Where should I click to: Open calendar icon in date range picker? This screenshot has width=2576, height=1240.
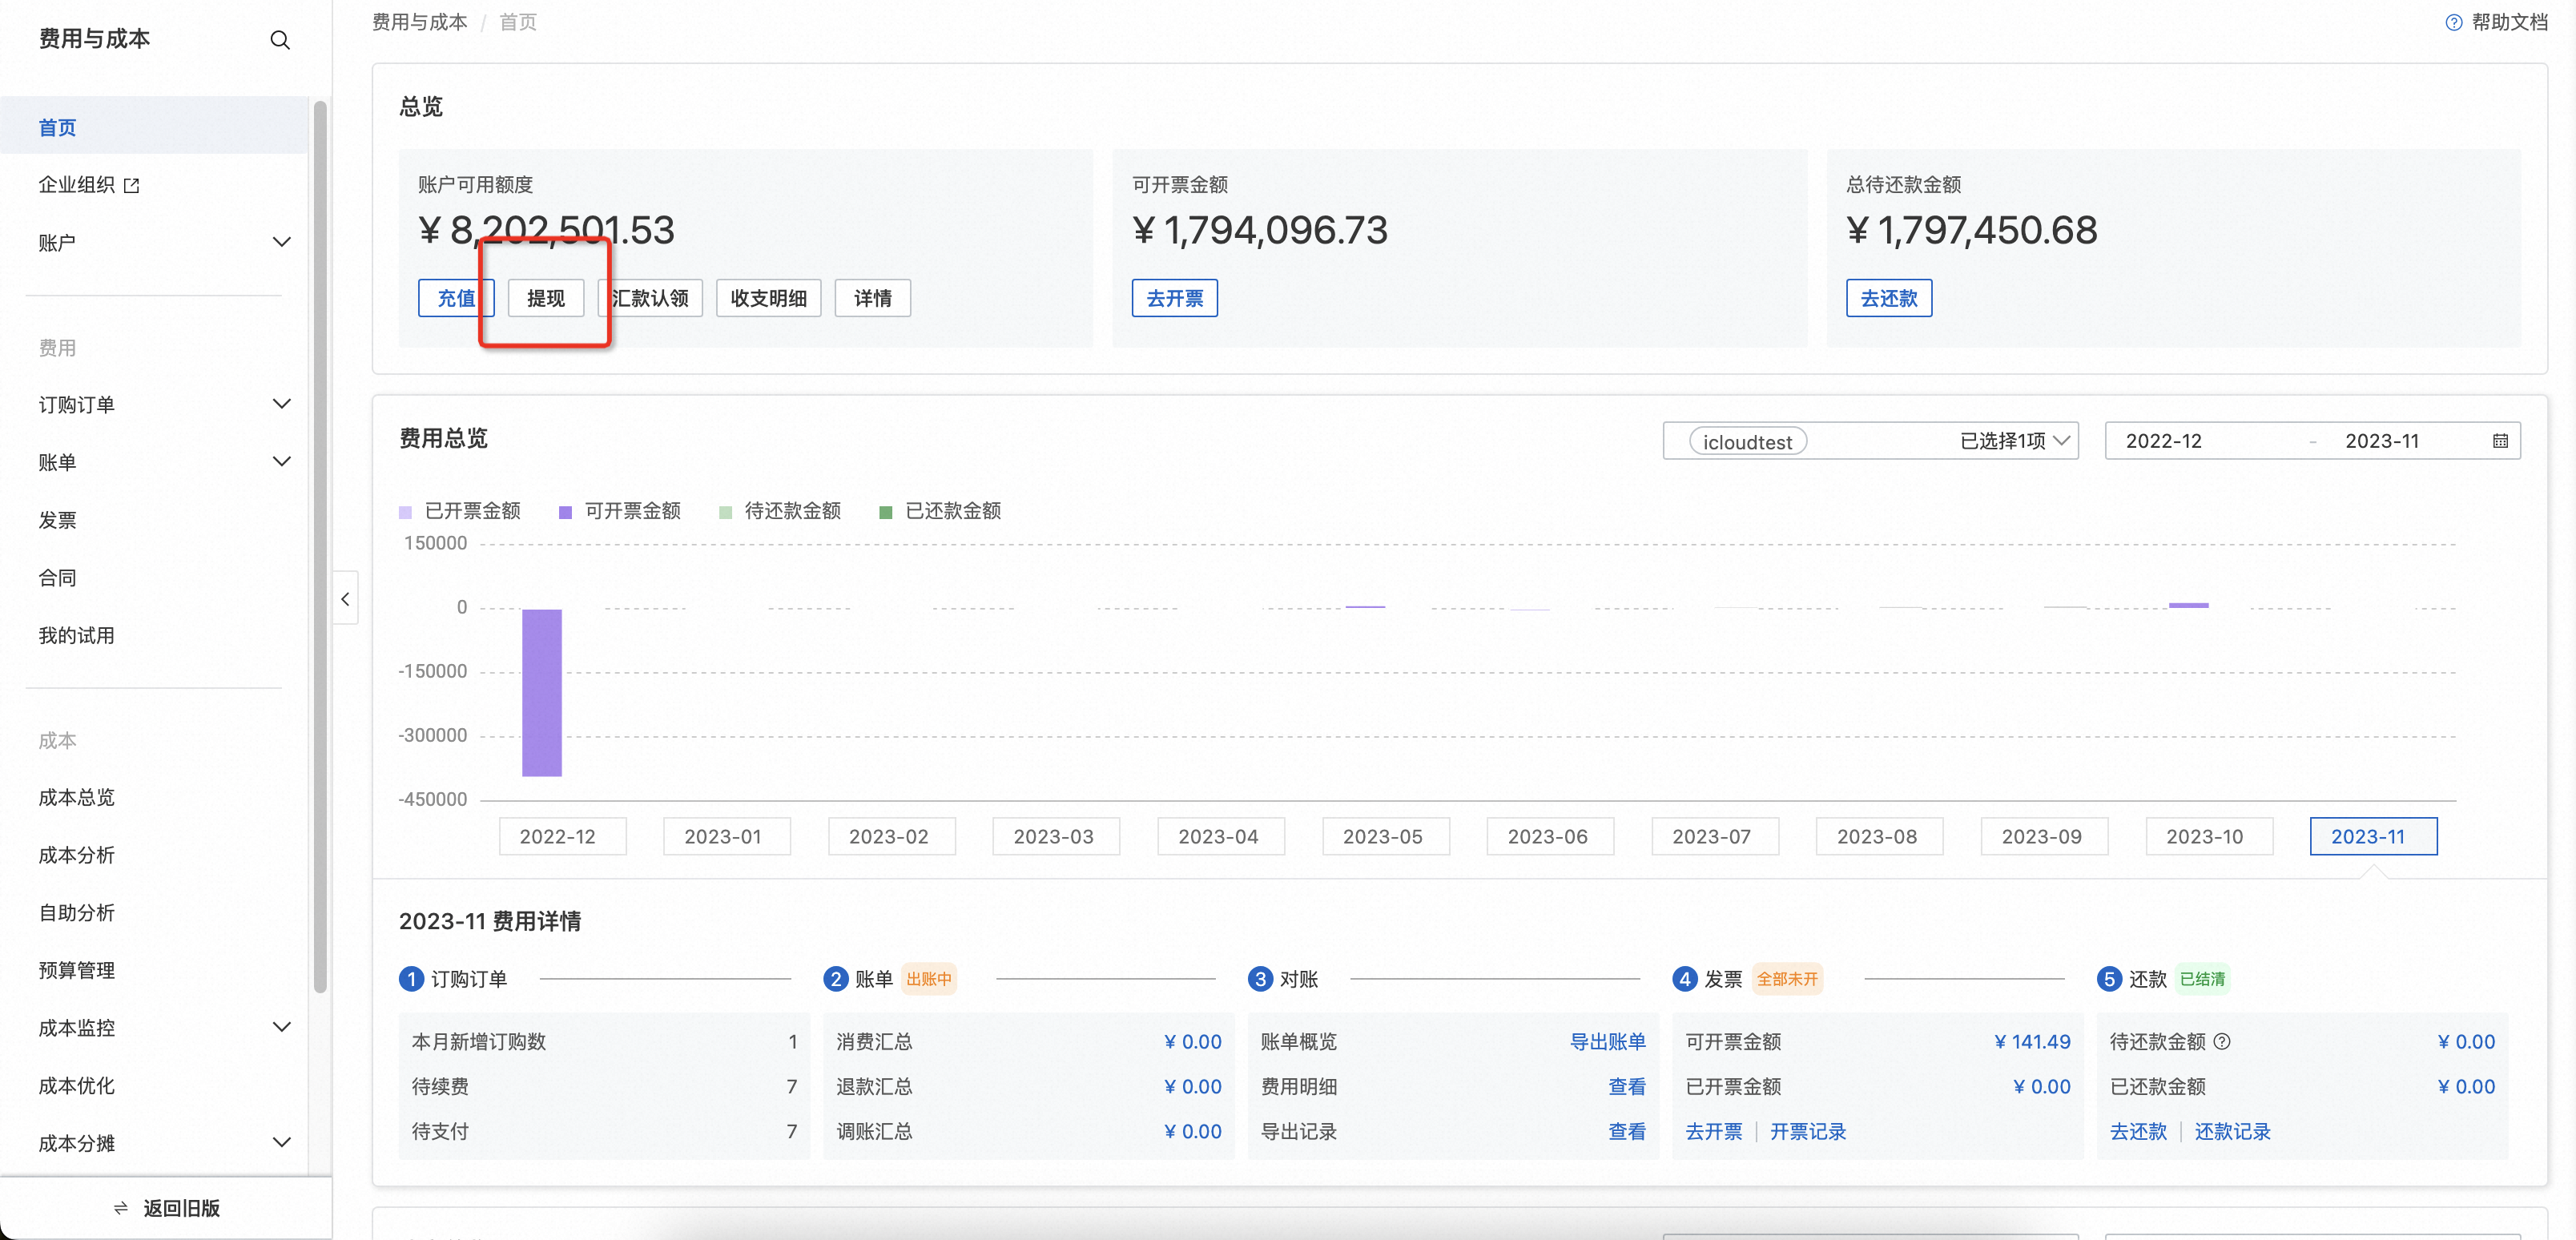pos(2500,441)
